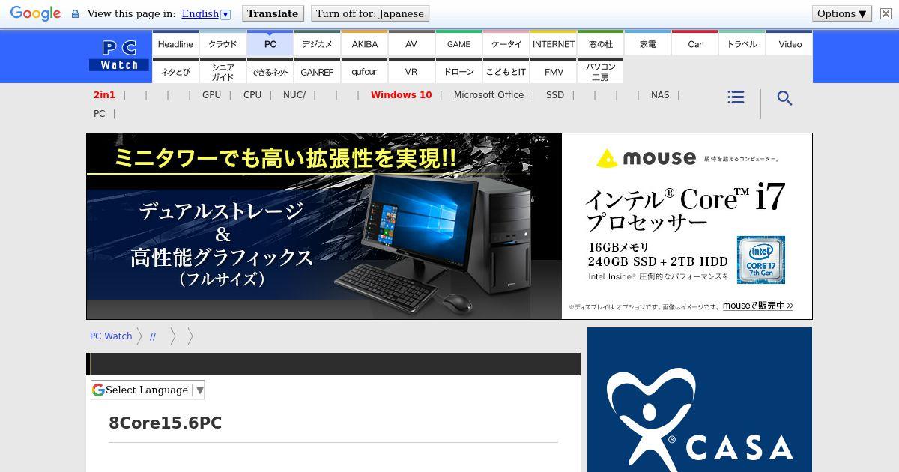899x472 pixels.
Task: Click the Translate button
Action: [273, 13]
